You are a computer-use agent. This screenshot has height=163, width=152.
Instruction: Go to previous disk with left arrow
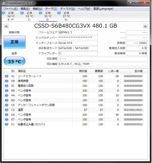click(x=6, y=26)
